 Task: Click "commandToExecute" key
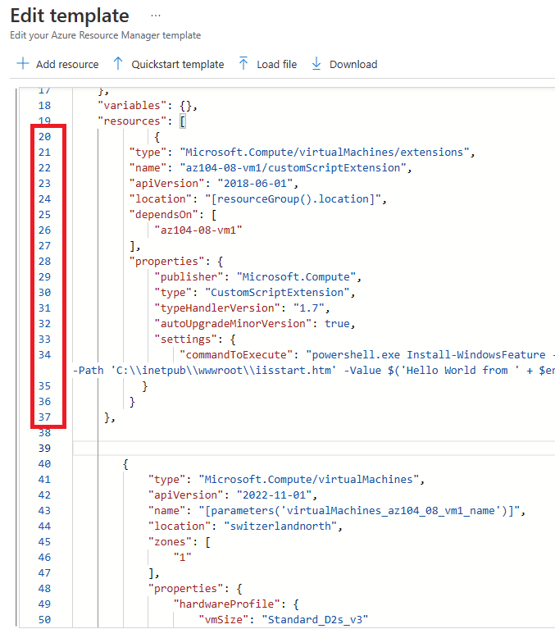[236, 355]
